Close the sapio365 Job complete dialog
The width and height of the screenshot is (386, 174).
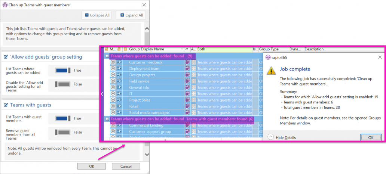[380, 57]
